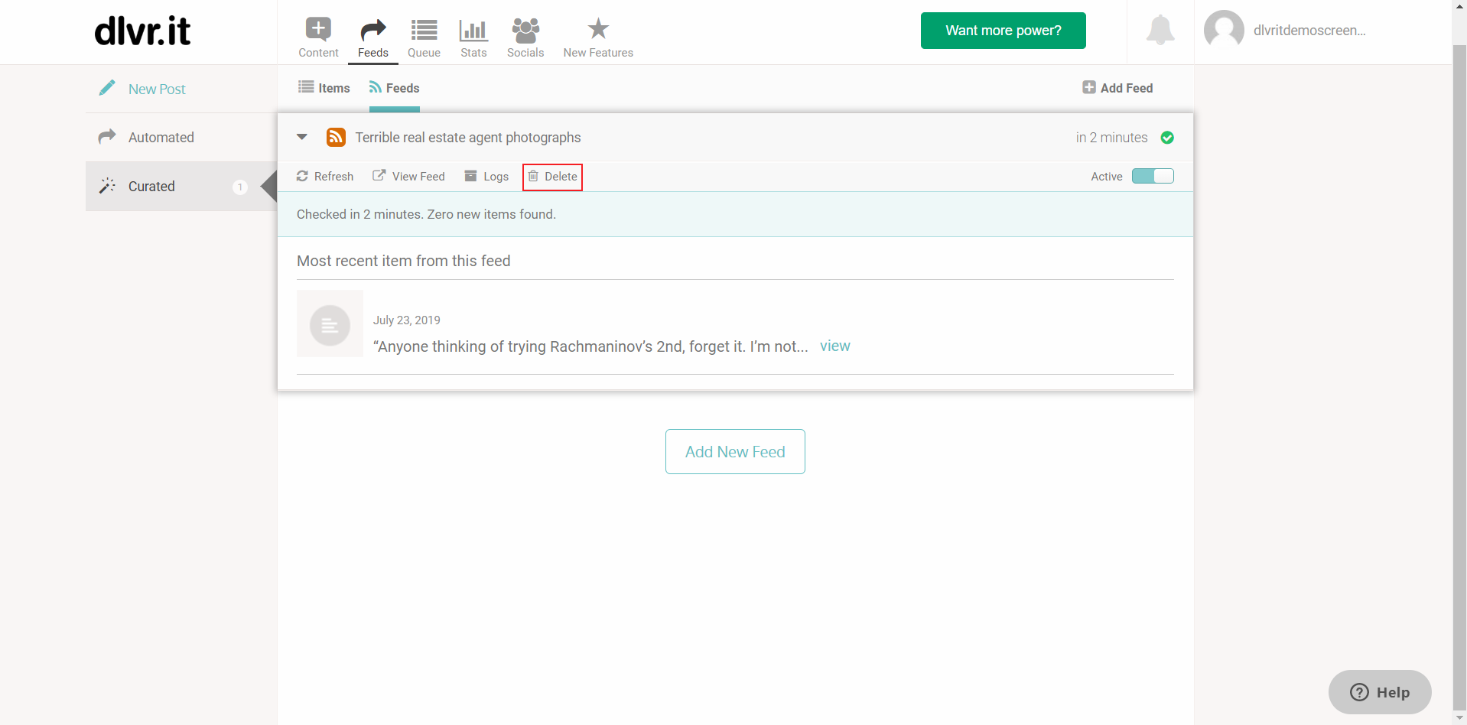Viewport: 1467px width, 725px height.
Task: Switch to the Items tab
Action: 324,88
